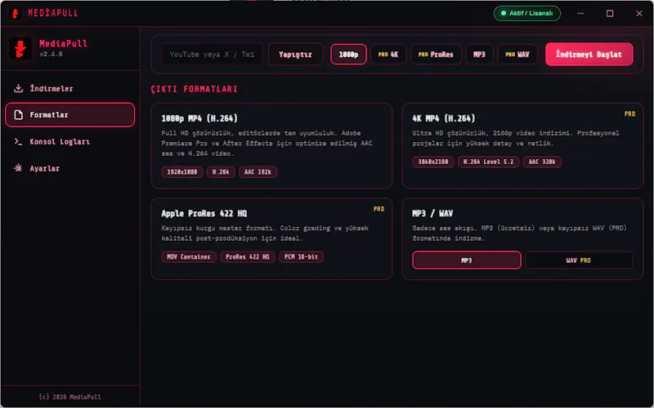Click the ProRes 422 HQ tag
The image size is (654, 408).
[248, 257]
